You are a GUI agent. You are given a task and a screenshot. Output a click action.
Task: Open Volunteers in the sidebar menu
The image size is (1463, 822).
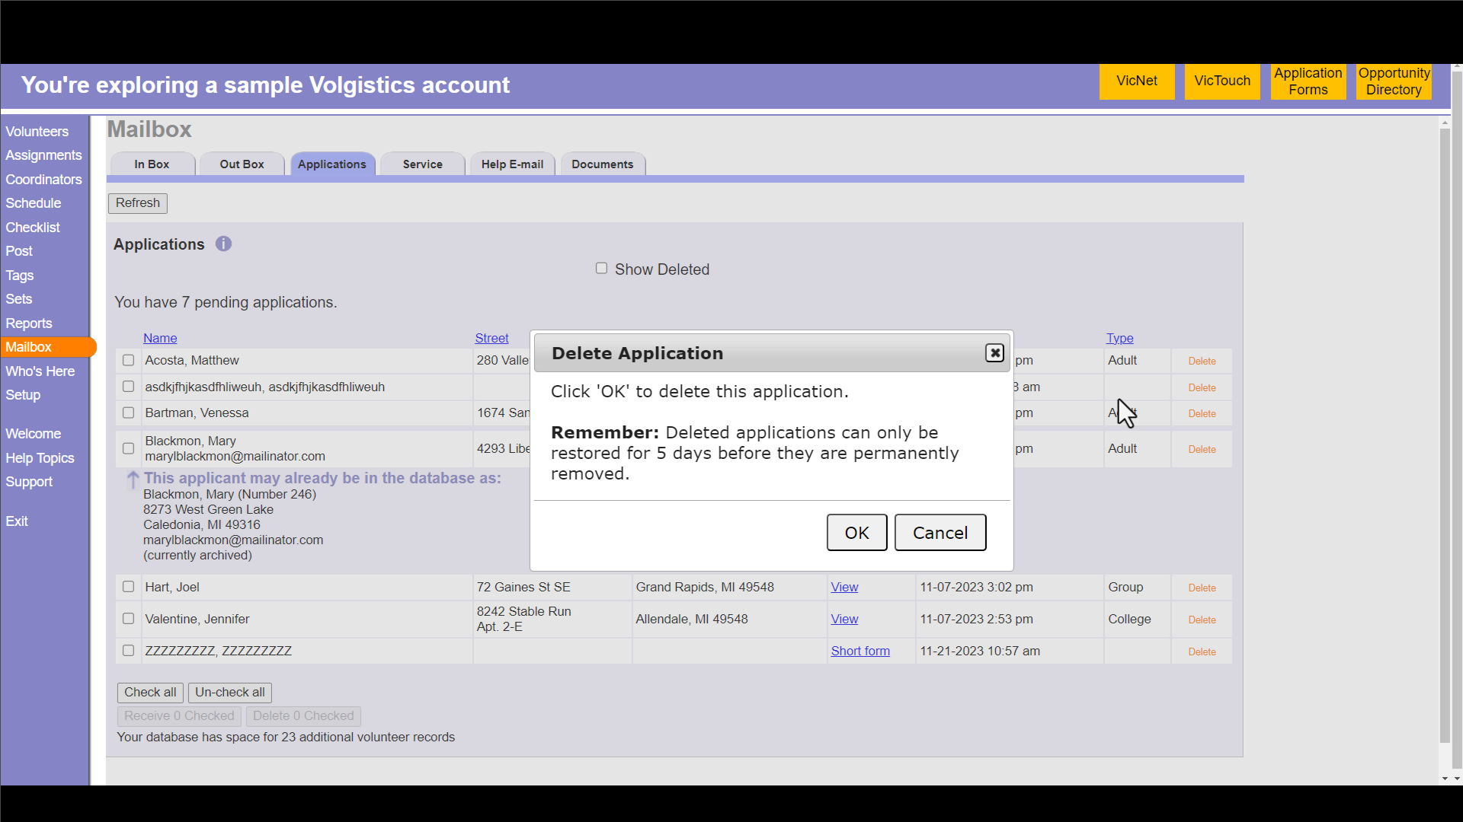click(x=37, y=132)
